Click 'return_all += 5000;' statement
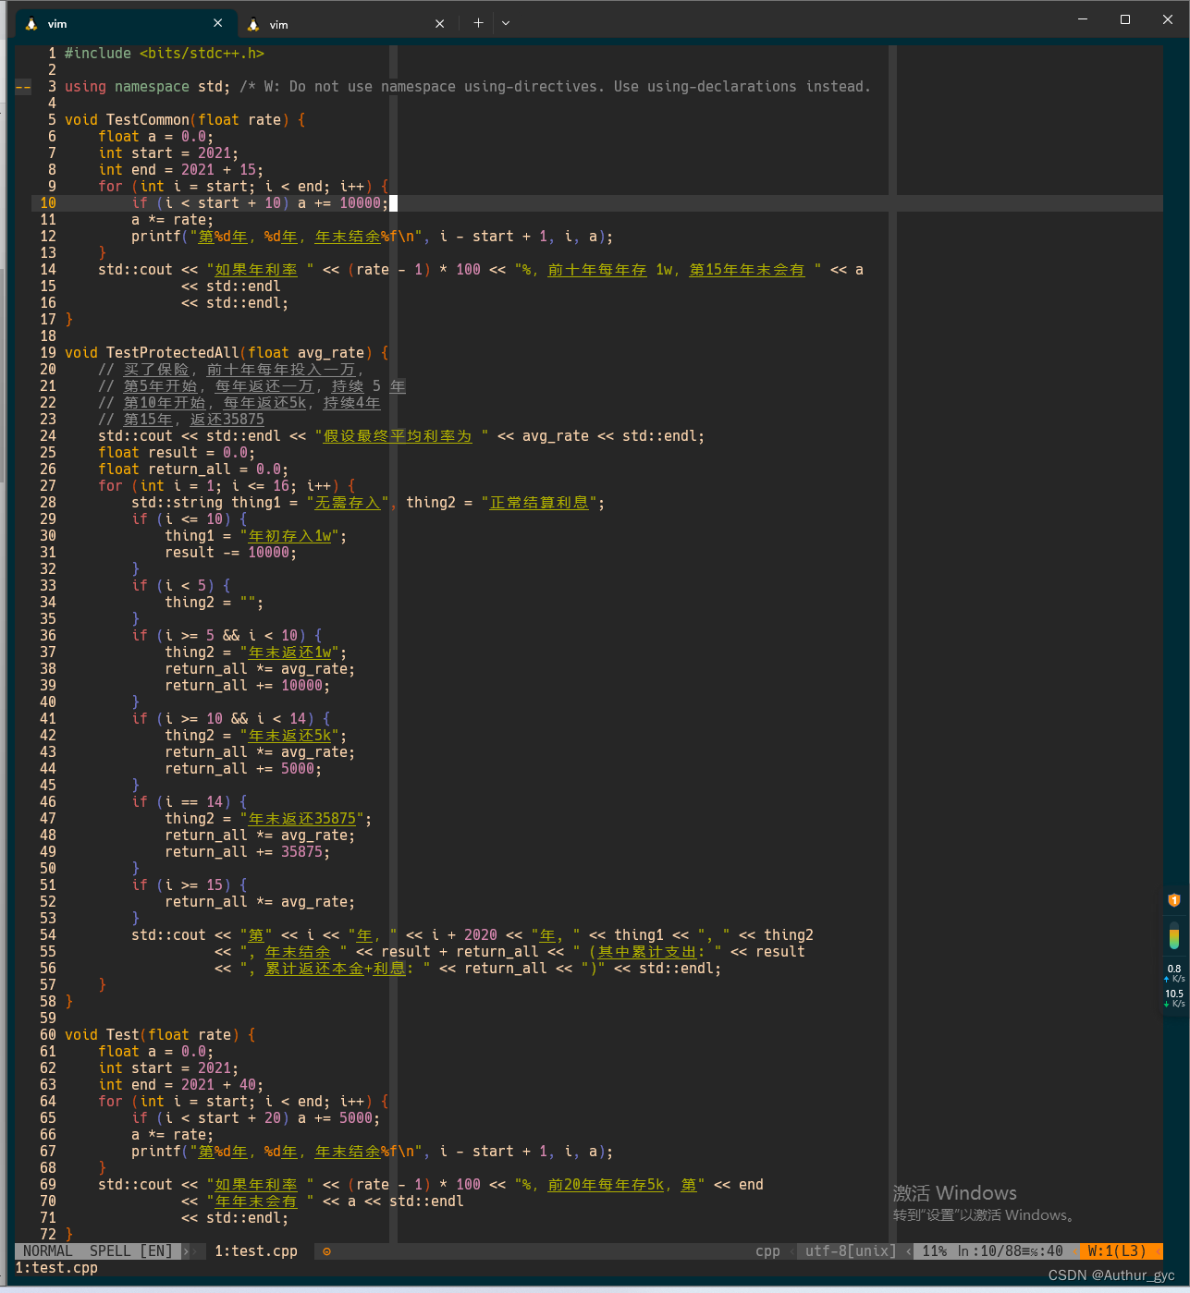 tap(243, 769)
